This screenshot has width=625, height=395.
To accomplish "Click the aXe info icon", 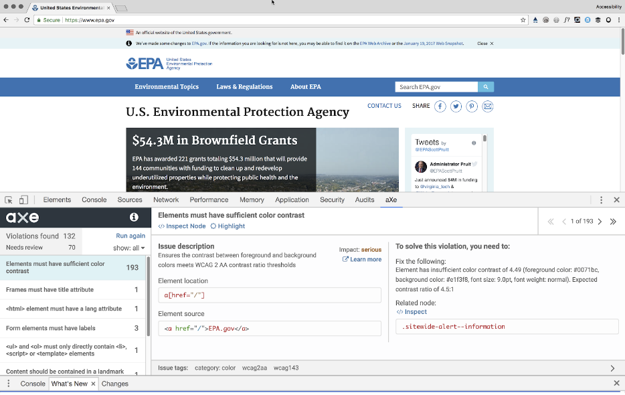I will tap(134, 217).
